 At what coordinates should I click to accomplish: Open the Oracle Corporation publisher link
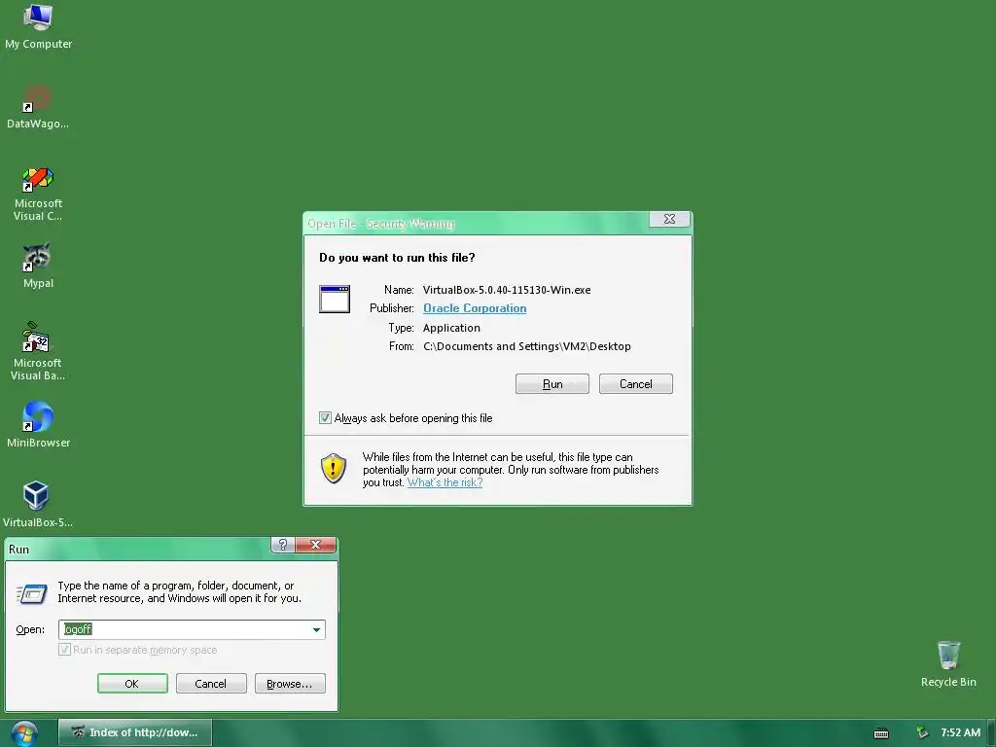coord(475,308)
